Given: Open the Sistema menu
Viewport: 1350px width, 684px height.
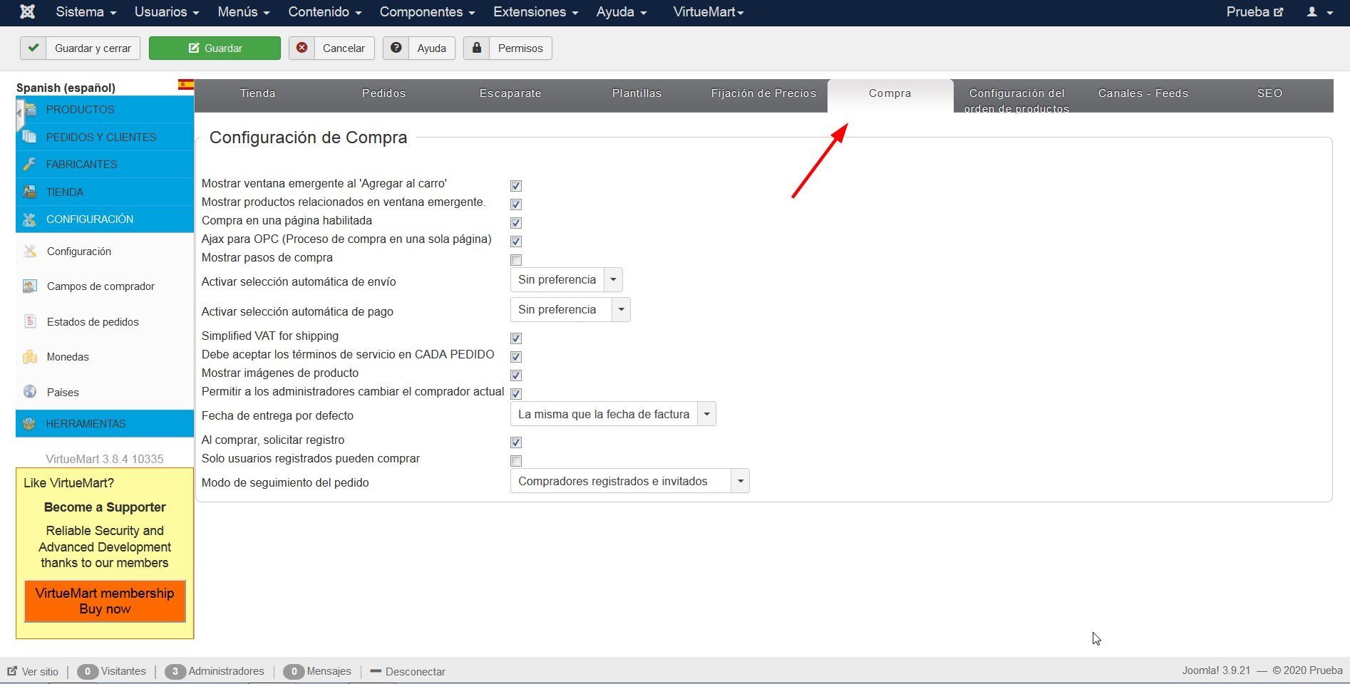Looking at the screenshot, I should click(x=86, y=12).
